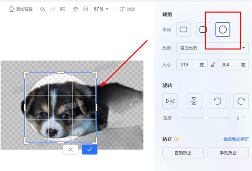The image size is (252, 171).
Task: Click the crop box right-edge middle handle
Action: pos(96,107)
